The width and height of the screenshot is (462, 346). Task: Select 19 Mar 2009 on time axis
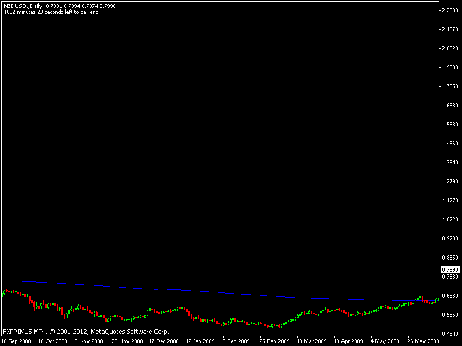pos(310,341)
